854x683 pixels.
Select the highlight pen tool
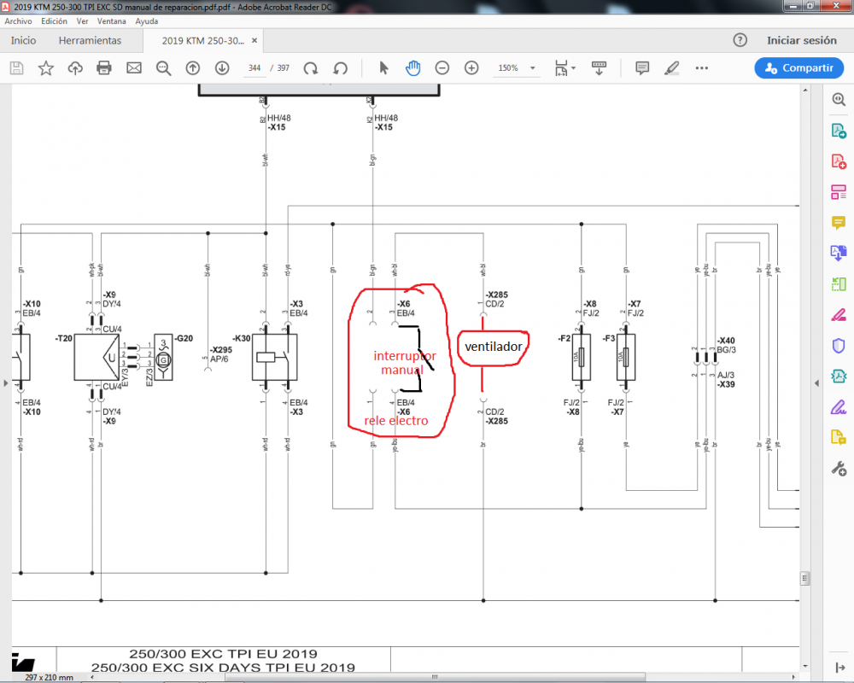pos(672,68)
